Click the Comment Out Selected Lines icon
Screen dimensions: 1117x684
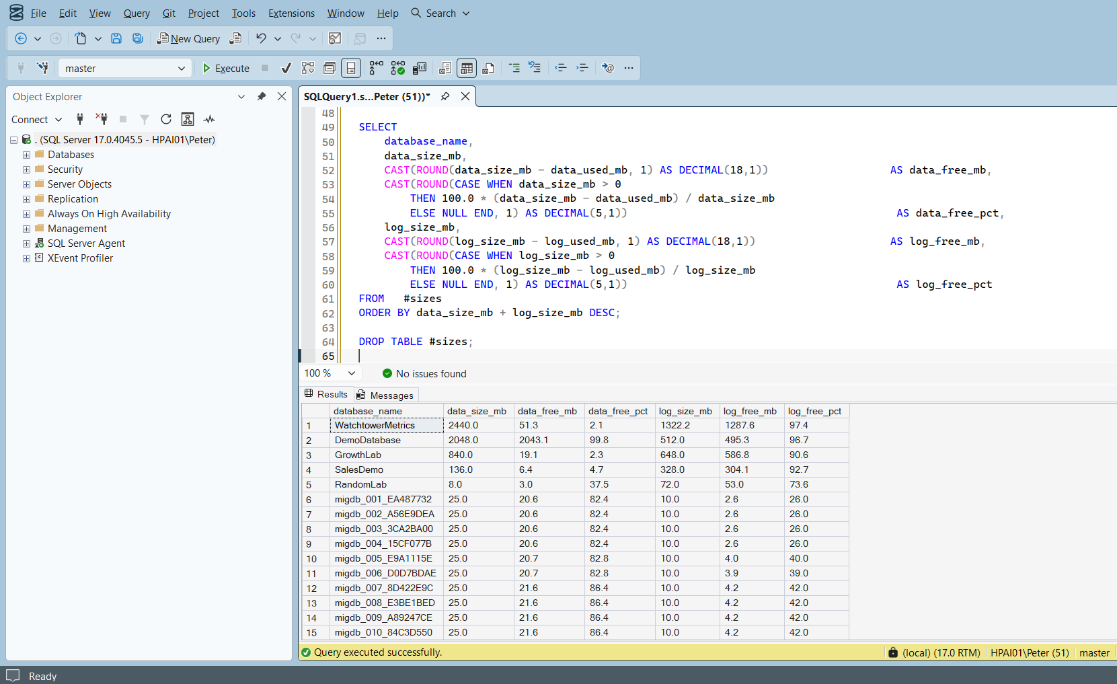coord(514,68)
